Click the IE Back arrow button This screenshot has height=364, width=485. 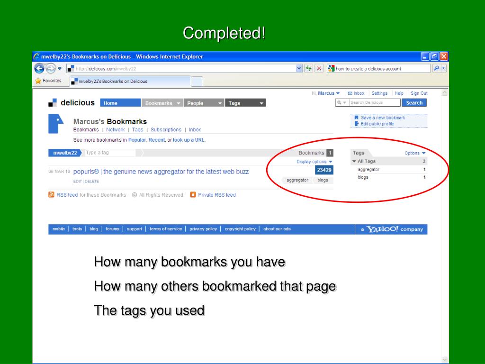[39, 68]
